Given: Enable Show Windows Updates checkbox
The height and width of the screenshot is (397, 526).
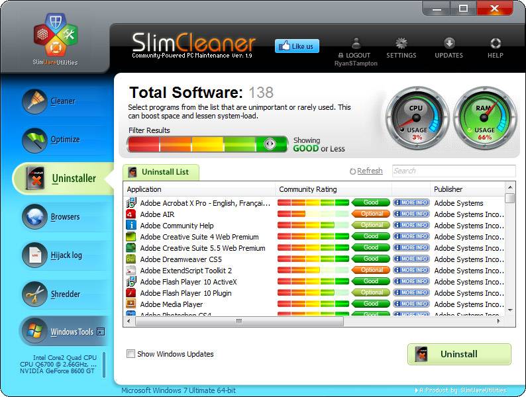Looking at the screenshot, I should pyautogui.click(x=131, y=354).
